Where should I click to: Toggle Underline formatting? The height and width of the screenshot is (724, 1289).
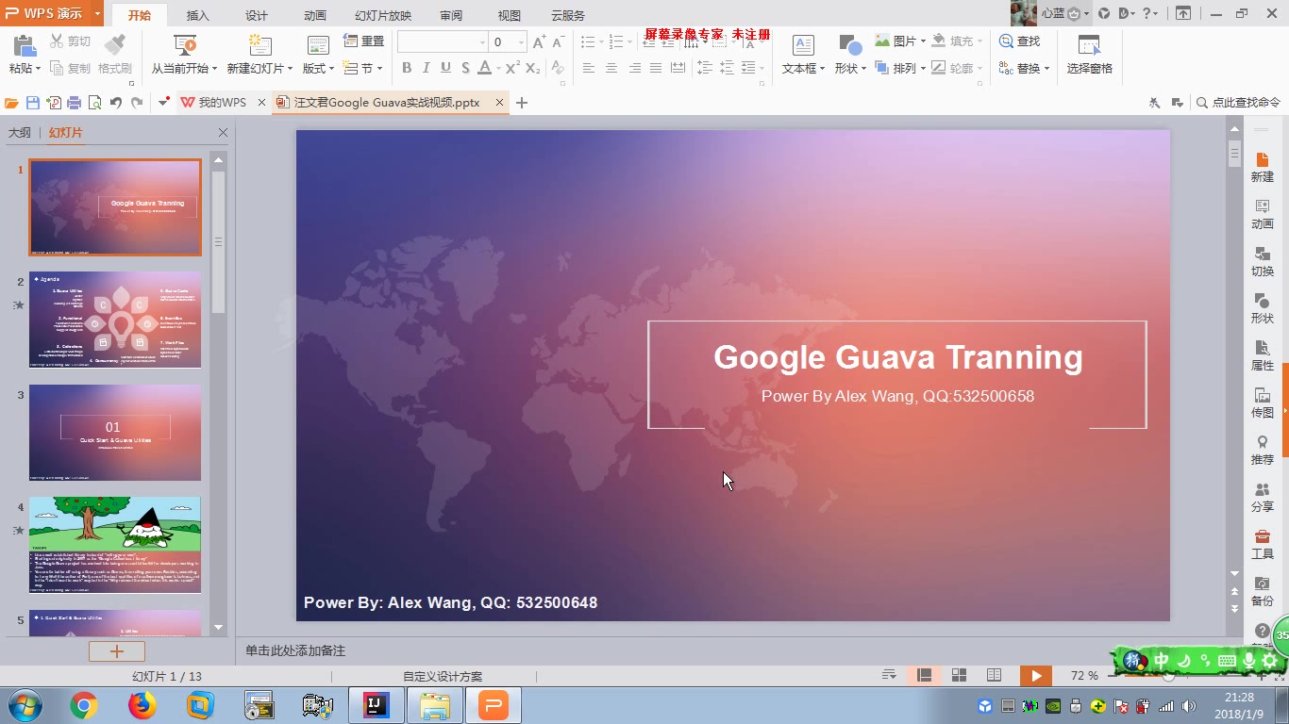(445, 68)
